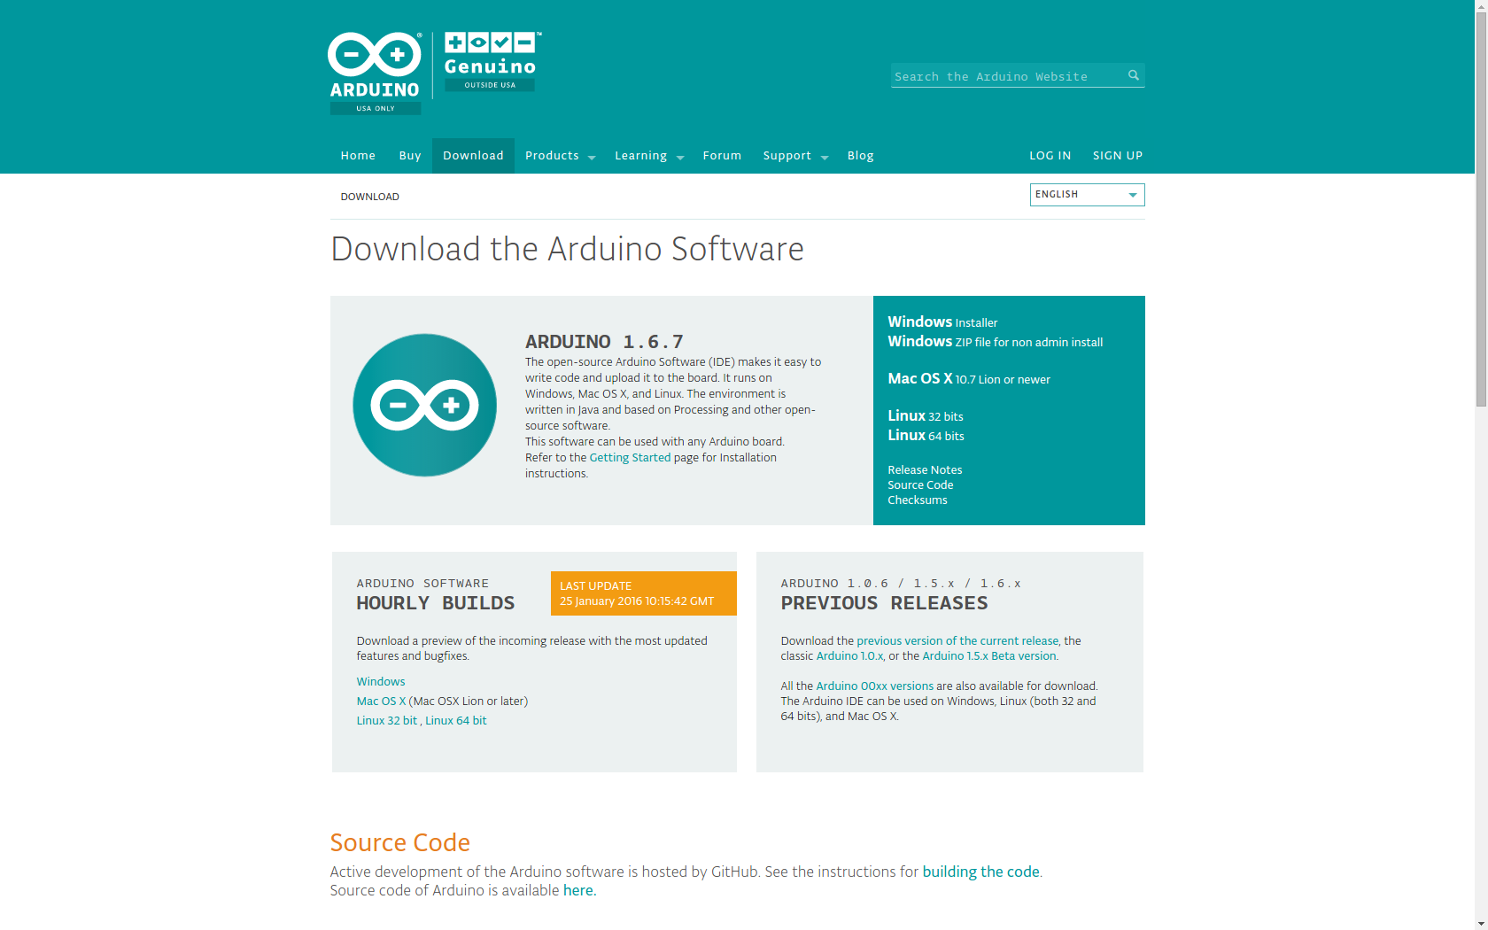Expand the Products menu chevron
The image size is (1488, 930).
click(591, 157)
